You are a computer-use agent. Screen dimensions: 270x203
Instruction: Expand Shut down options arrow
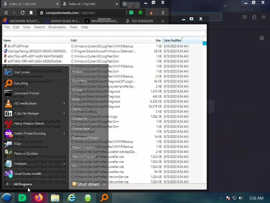tap(104, 184)
